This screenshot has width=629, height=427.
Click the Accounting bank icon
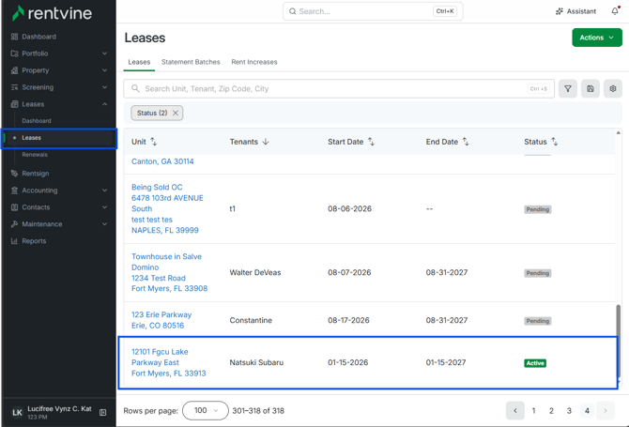coord(14,191)
